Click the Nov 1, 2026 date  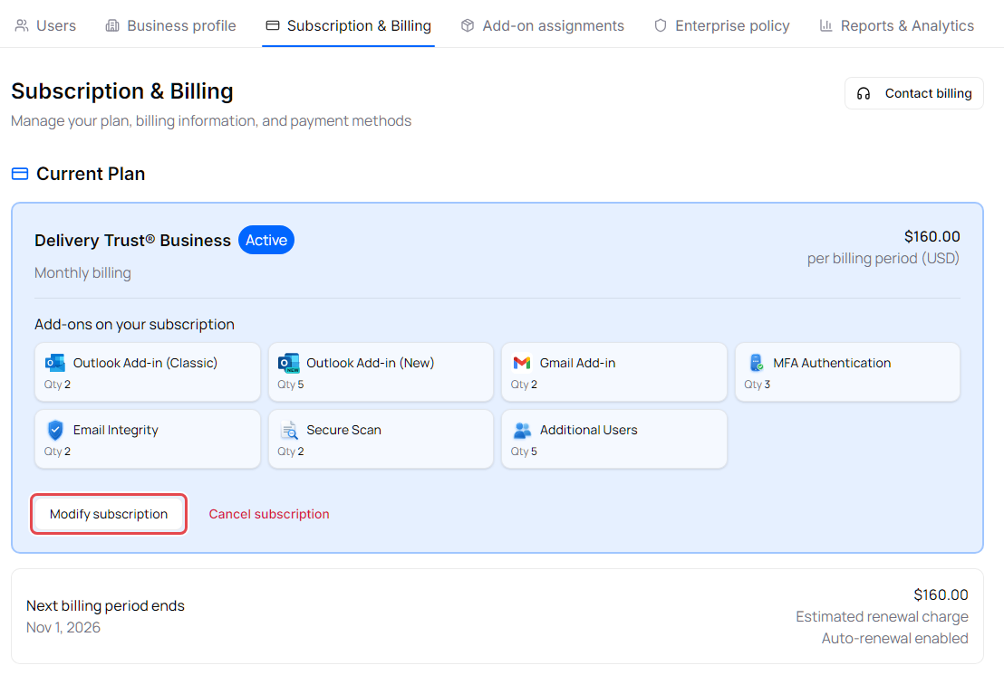63,628
